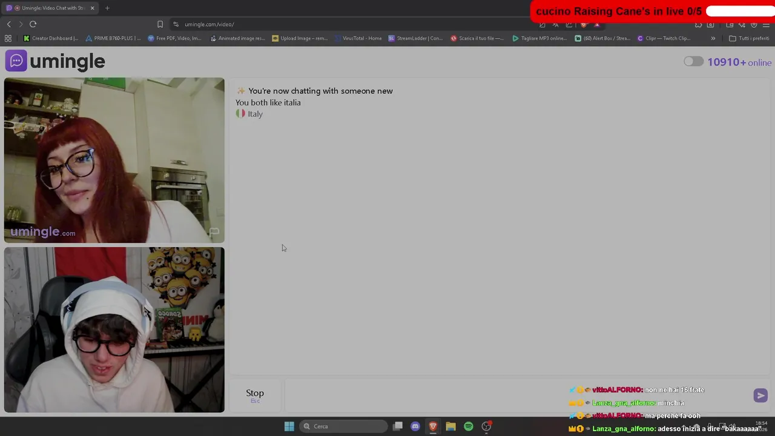Open the Tagliare MP3 online bookmark

(x=539, y=38)
